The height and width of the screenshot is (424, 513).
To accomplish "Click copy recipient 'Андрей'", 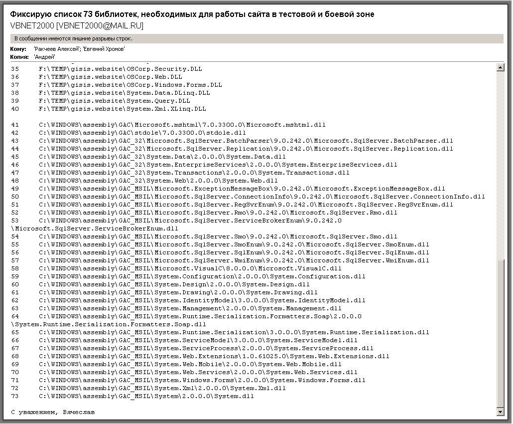I will [x=44, y=57].
